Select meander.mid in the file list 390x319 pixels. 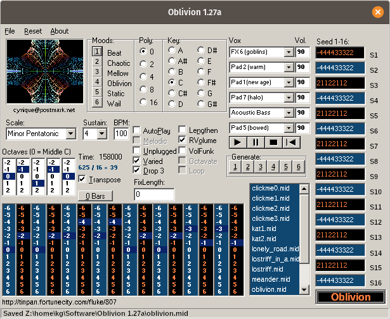[275, 279]
